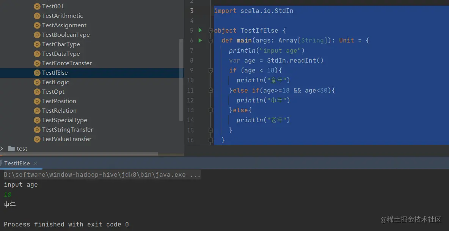Select TestDataType tree entry
This screenshot has height=231, width=449.
coord(61,54)
